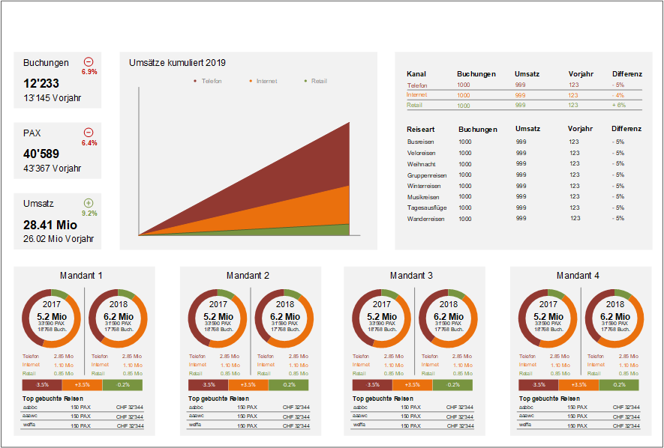The width and height of the screenshot is (664, 448).
Task: Click the Kanal column header
Action: (416, 74)
